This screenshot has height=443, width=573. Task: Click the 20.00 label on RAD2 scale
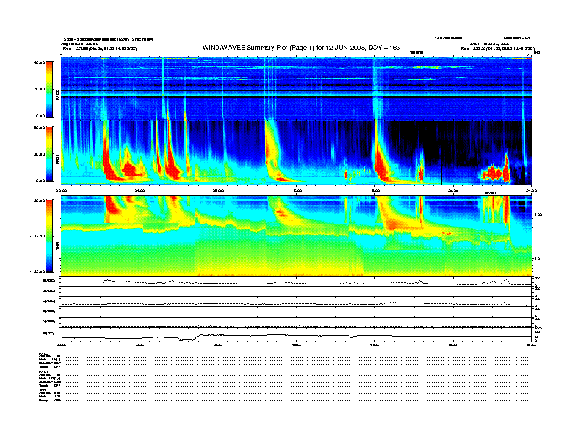(x=39, y=89)
